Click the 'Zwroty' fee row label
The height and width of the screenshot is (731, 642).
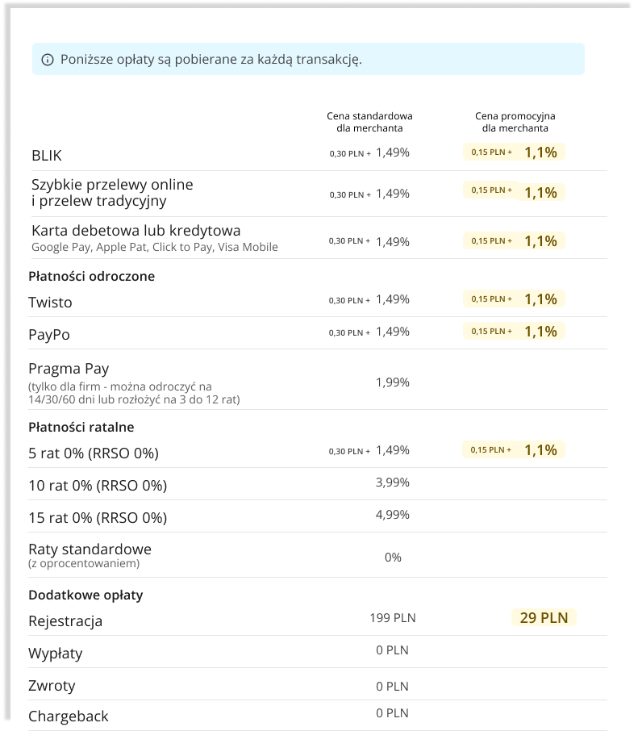[52, 686]
